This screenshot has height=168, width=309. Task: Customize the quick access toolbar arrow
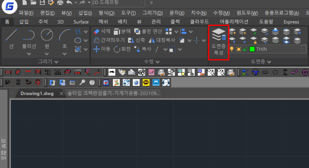[x=152, y=2]
